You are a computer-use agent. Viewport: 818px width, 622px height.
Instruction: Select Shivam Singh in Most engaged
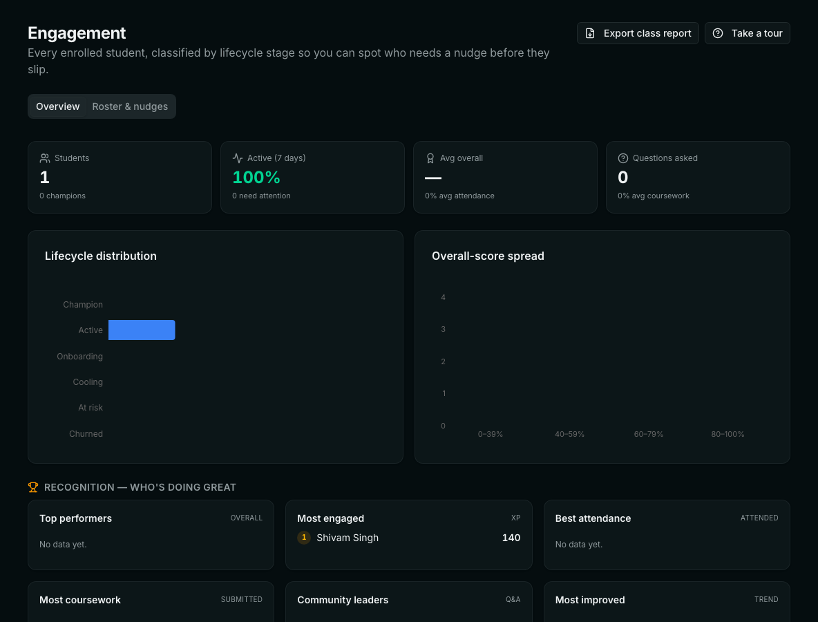click(348, 538)
